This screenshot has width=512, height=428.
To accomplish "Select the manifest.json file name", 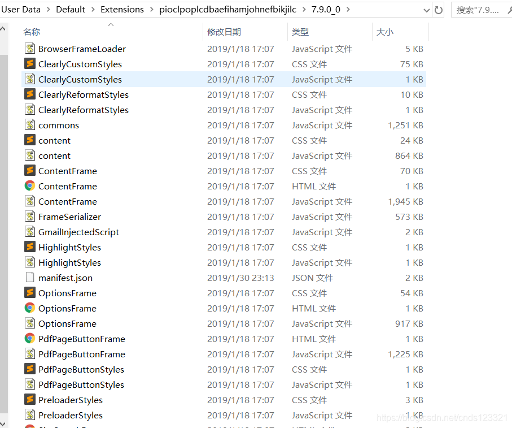I will coord(65,278).
